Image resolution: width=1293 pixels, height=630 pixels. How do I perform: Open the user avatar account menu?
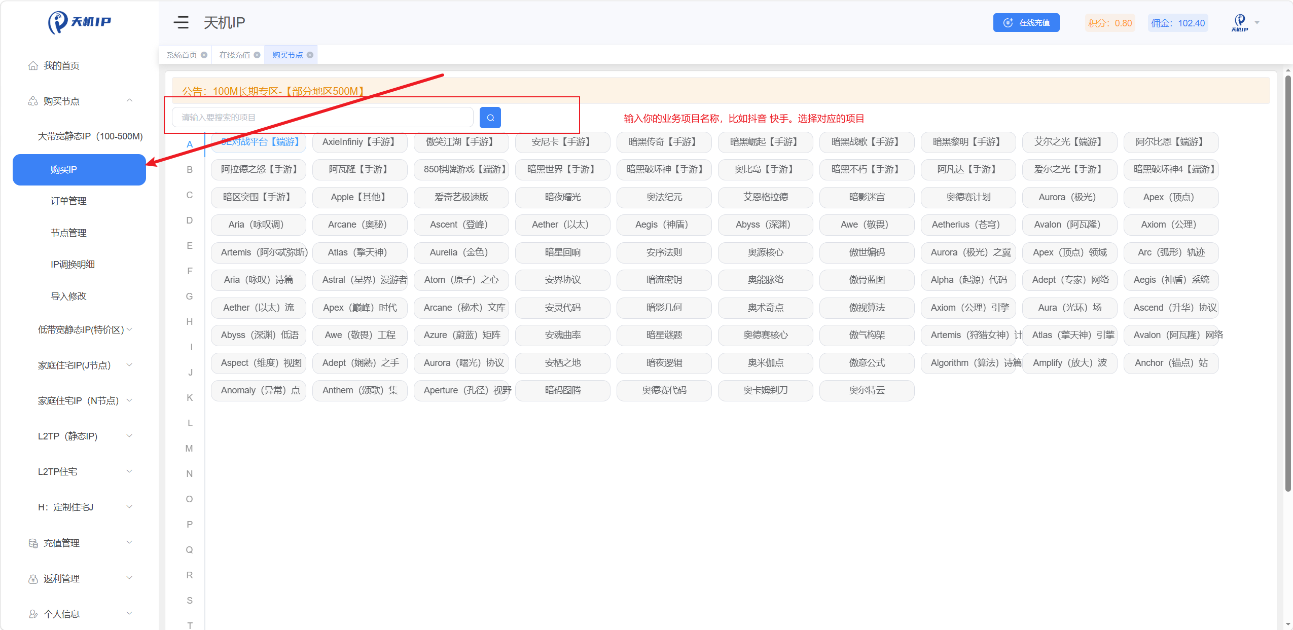(x=1240, y=23)
